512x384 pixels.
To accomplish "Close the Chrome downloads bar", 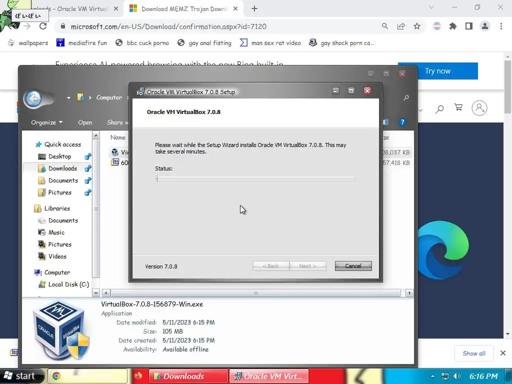I will (503, 353).
